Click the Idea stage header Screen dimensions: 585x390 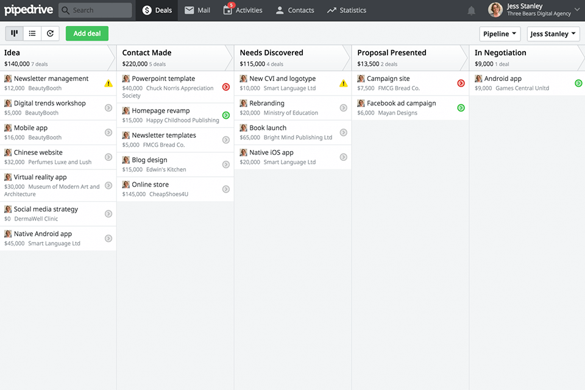(x=58, y=58)
